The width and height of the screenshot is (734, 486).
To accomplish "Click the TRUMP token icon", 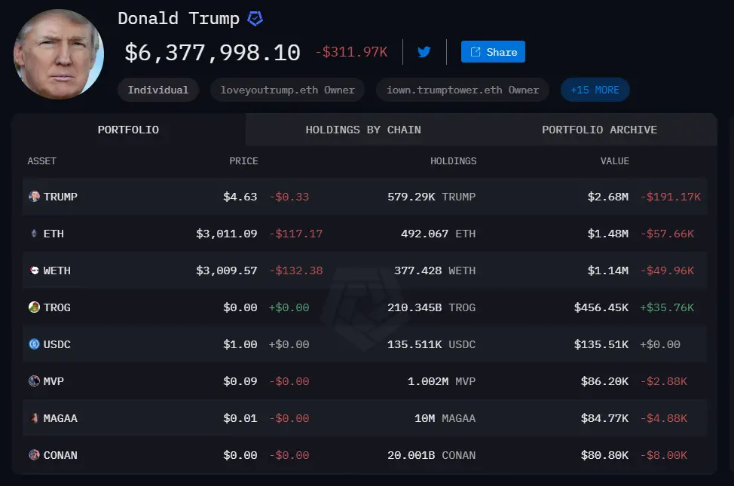I will [34, 197].
